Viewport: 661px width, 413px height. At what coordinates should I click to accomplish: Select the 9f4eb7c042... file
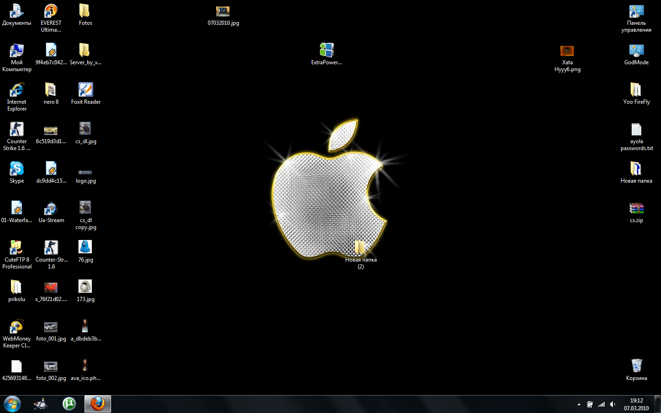point(51,54)
